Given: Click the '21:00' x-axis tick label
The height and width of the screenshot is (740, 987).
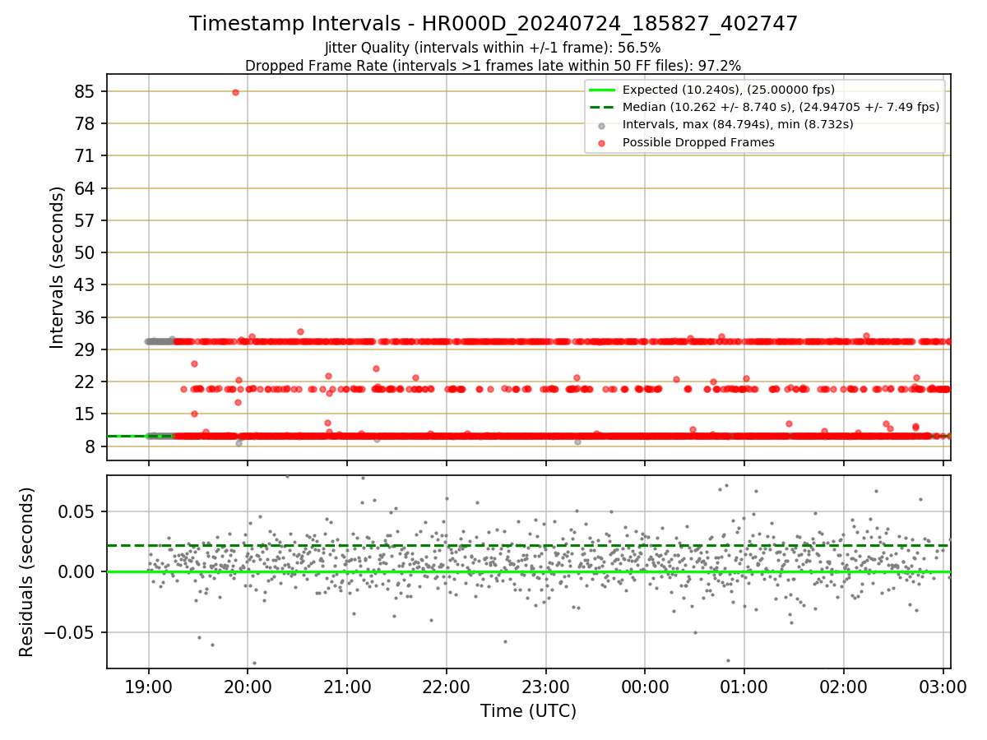Looking at the screenshot, I should pyautogui.click(x=346, y=686).
